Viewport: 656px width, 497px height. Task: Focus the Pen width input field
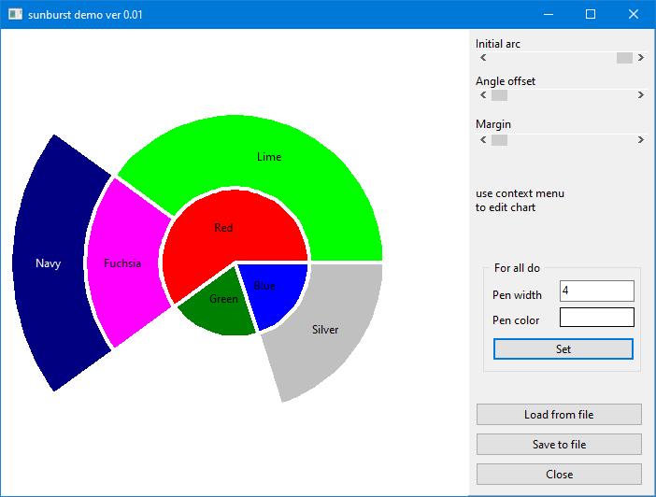point(596,291)
